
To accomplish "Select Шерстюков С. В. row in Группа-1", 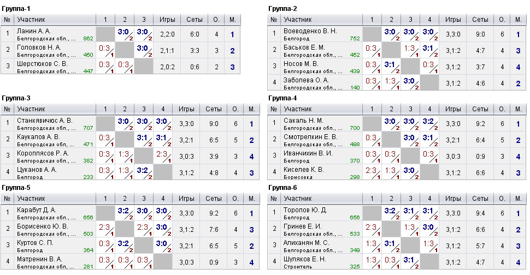I will 120,66.
